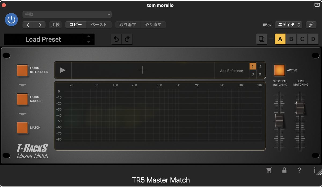Viewport: 322px width, 187px height.
Task: Click the コピー copy button
Action: (76, 25)
